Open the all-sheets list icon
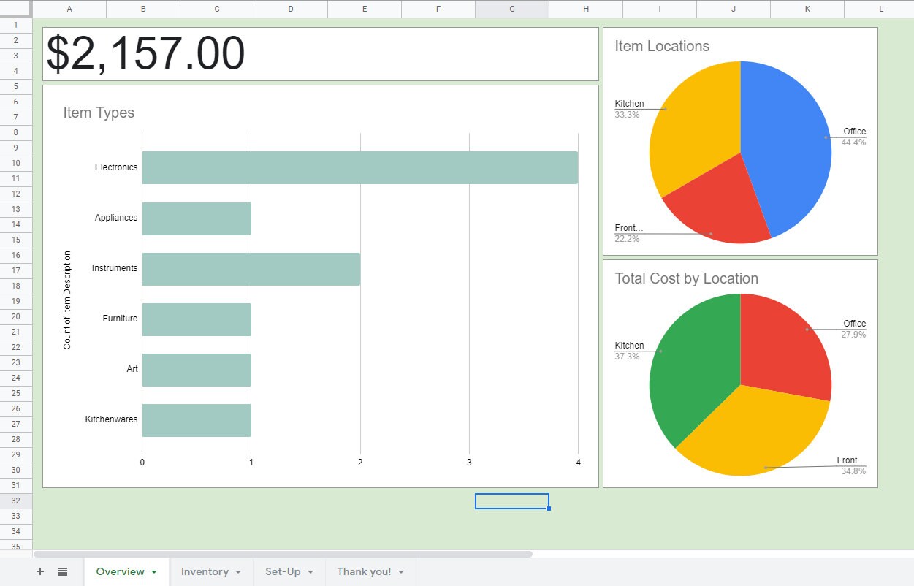The height and width of the screenshot is (586, 914). 63,571
